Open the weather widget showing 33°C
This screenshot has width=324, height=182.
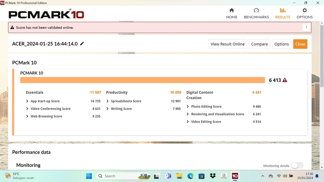click(x=19, y=176)
